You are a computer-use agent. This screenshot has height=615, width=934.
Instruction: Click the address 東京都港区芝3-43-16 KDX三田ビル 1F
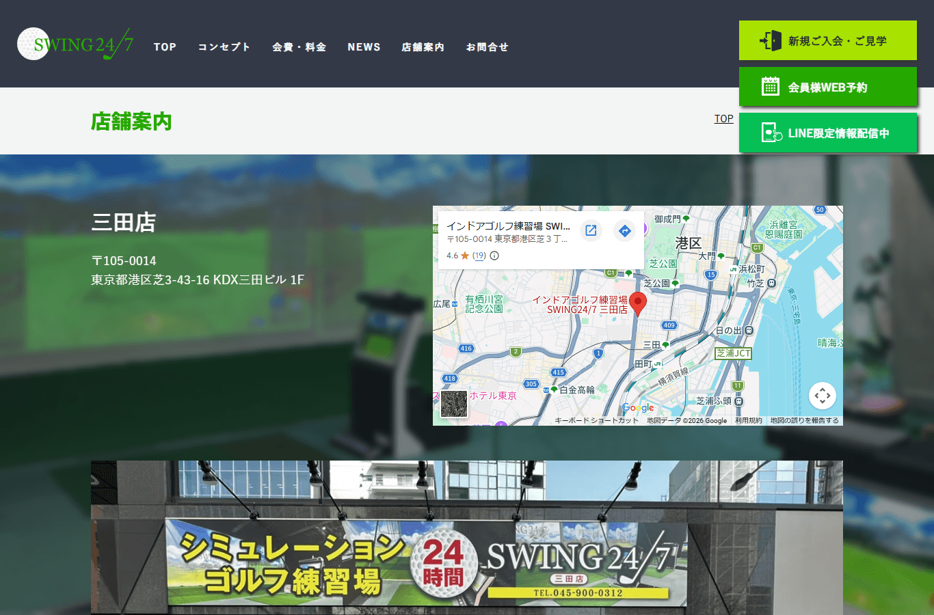pos(198,279)
